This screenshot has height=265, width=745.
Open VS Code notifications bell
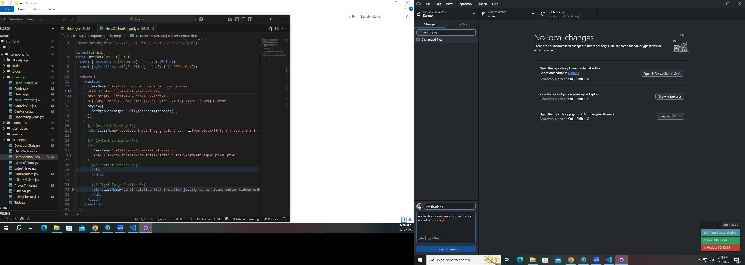pos(284,219)
